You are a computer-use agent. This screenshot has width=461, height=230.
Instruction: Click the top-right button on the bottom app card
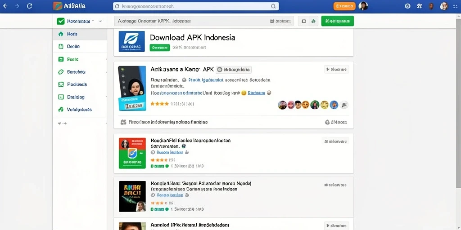click(337, 226)
